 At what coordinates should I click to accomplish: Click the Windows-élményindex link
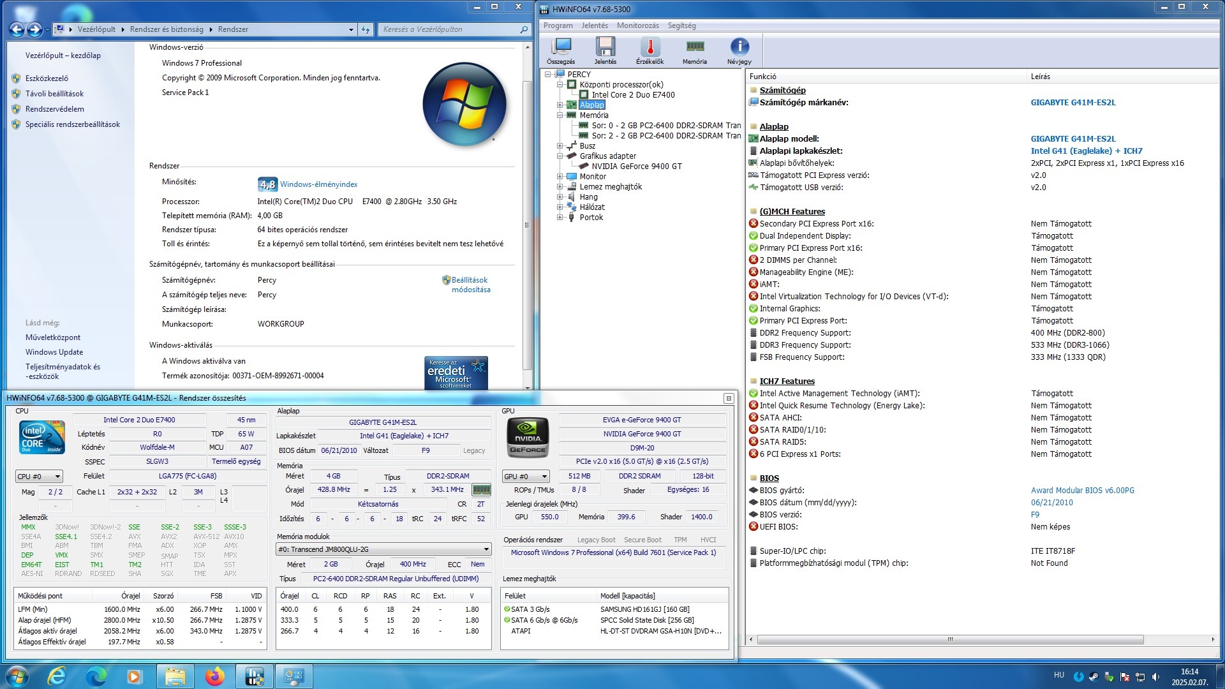point(318,184)
